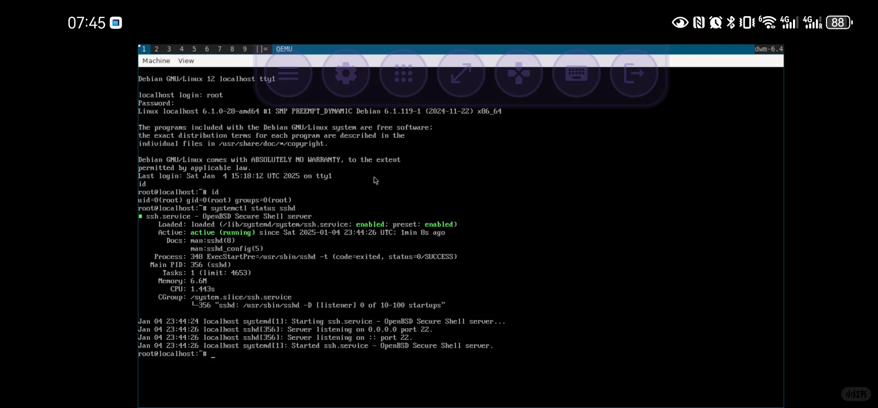Click the dwm tiling layout symbol
This screenshot has height=408, width=878.
click(261, 49)
